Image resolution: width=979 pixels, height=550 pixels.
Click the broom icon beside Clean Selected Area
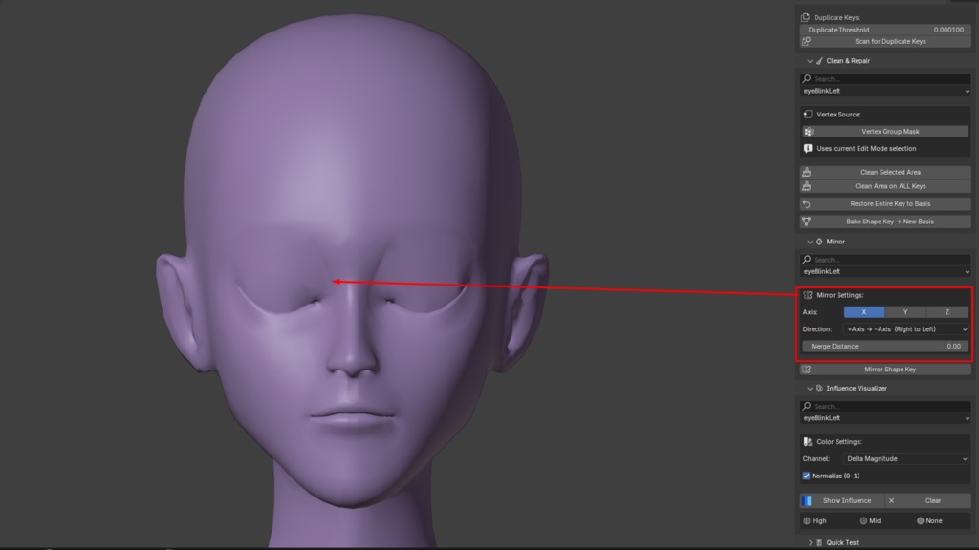coord(807,172)
